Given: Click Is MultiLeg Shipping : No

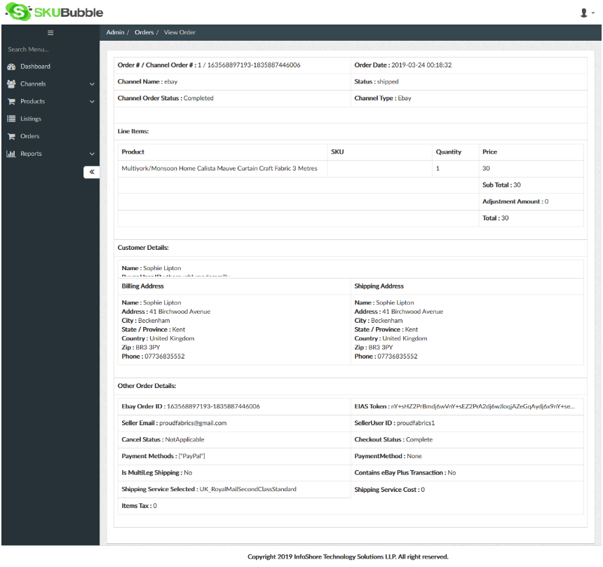Looking at the screenshot, I should [157, 472].
